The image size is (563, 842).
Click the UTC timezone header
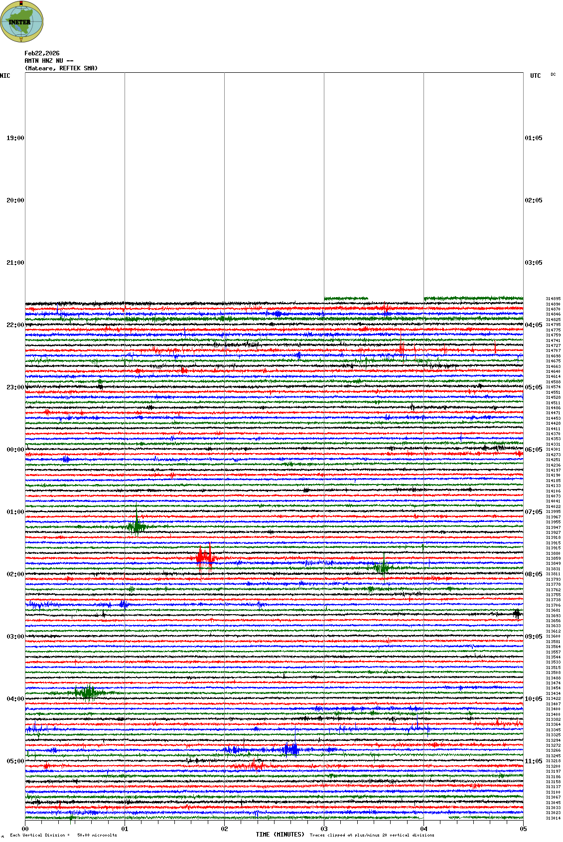pos(535,76)
